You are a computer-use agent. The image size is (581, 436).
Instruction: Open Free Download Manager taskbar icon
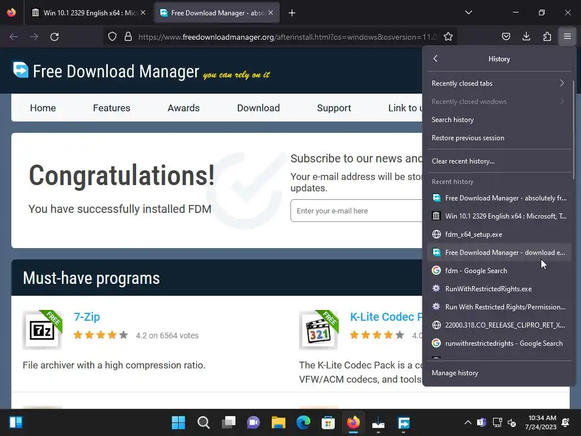coord(403,422)
